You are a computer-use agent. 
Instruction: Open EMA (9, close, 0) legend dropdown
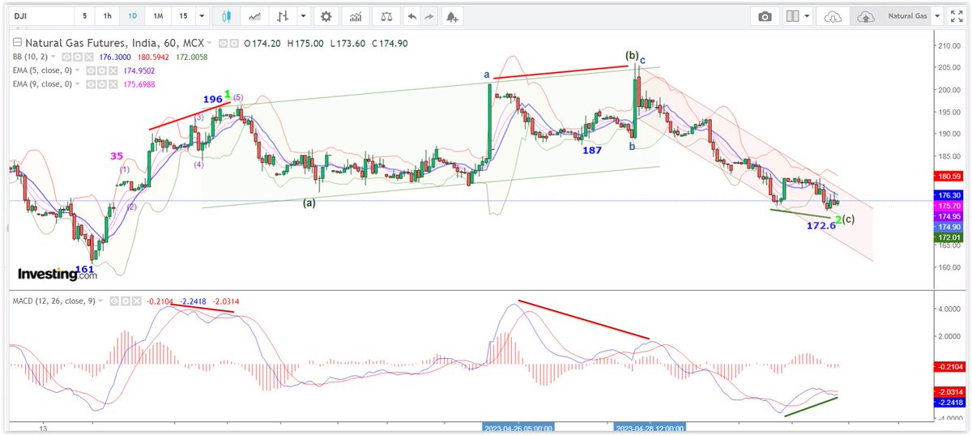pos(77,83)
